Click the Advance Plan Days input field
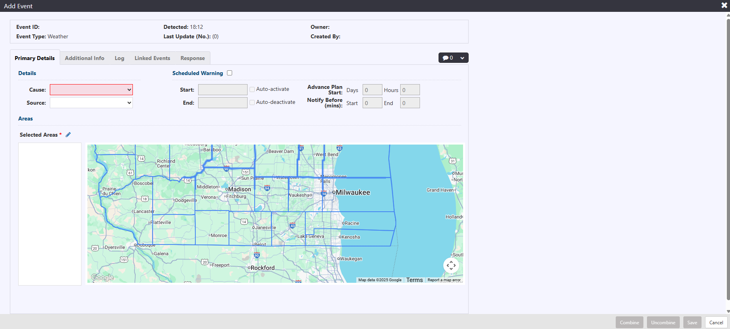Screen dimensions: 730x329 (x=372, y=90)
